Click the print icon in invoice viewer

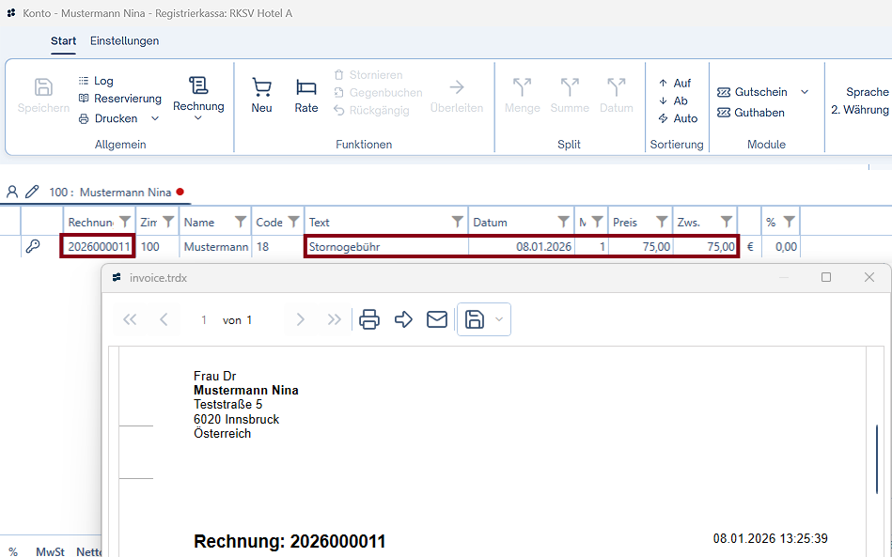(369, 319)
